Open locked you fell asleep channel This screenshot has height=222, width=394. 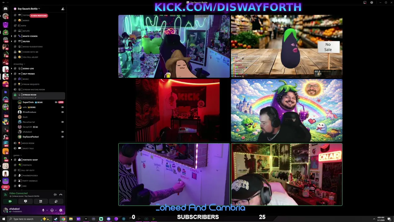pos(38,57)
